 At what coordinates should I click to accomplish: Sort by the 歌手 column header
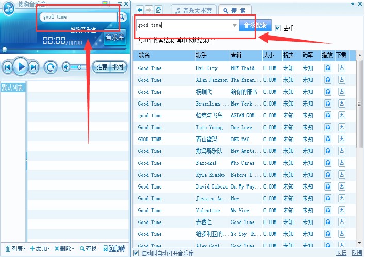(212, 55)
